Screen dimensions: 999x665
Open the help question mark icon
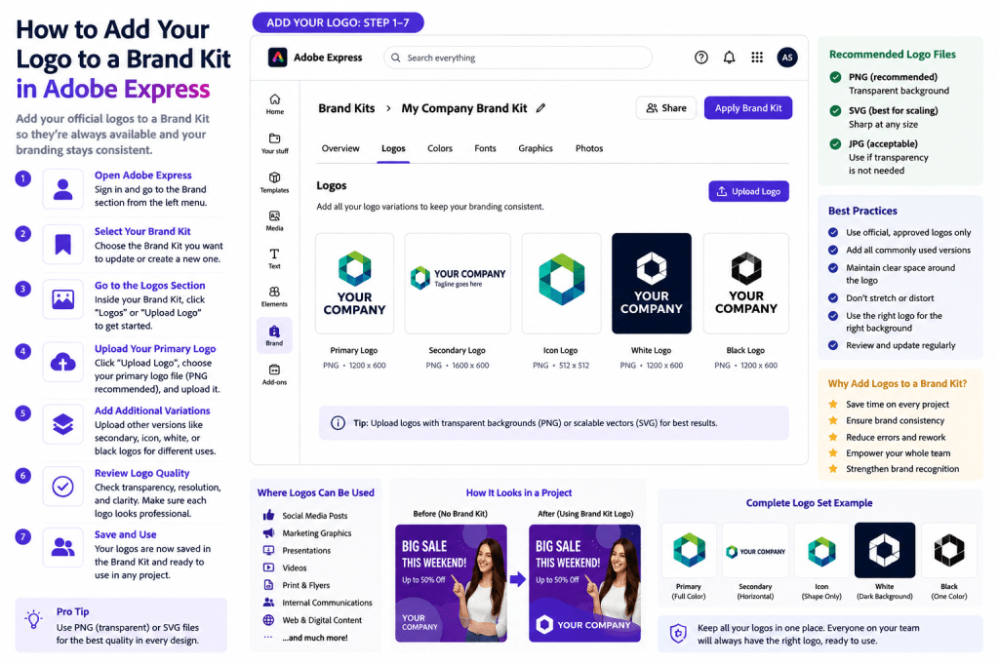(700, 58)
